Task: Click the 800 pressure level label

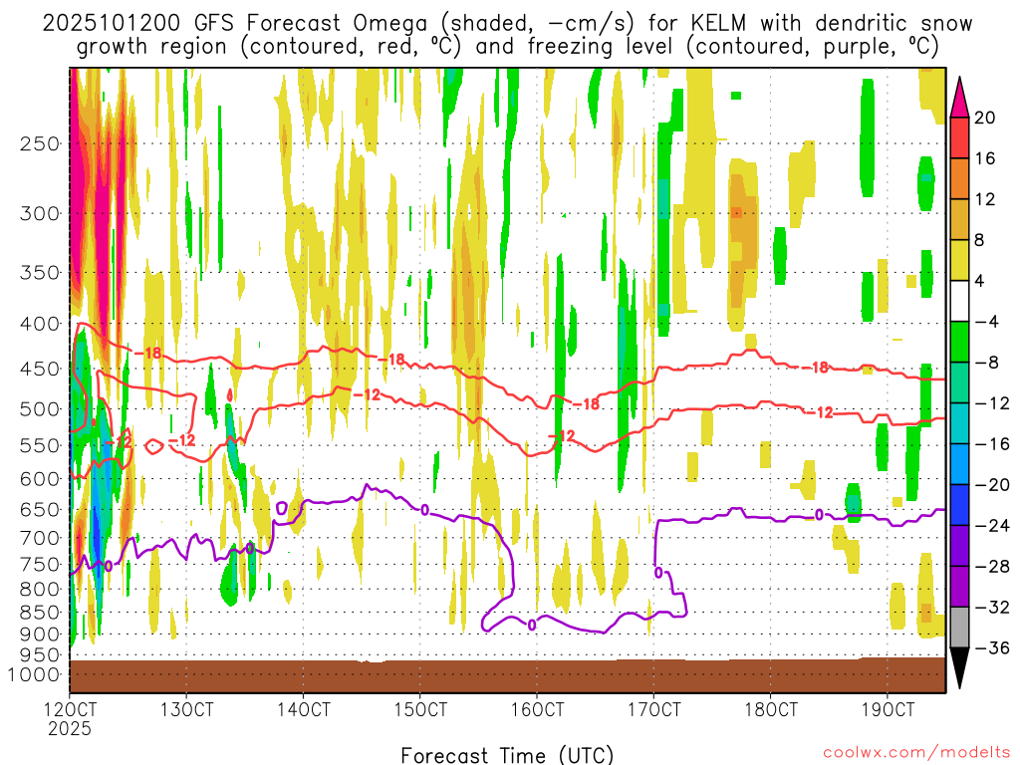Action: click(x=40, y=590)
